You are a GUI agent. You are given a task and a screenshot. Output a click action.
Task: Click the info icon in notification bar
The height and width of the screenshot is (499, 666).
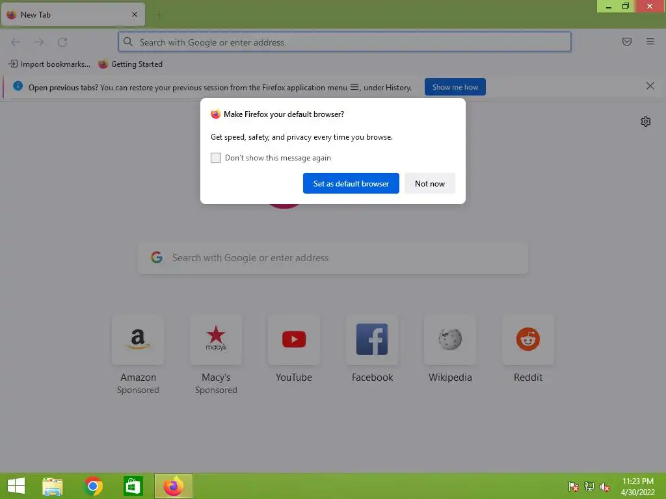point(18,86)
